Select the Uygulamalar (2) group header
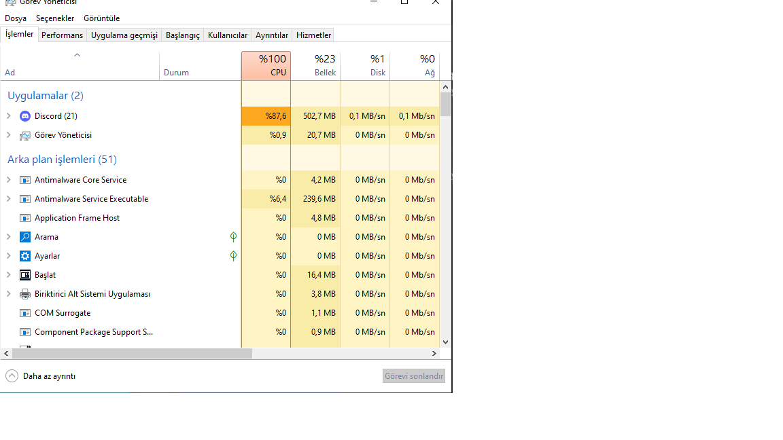The width and height of the screenshot is (783, 440). [46, 95]
